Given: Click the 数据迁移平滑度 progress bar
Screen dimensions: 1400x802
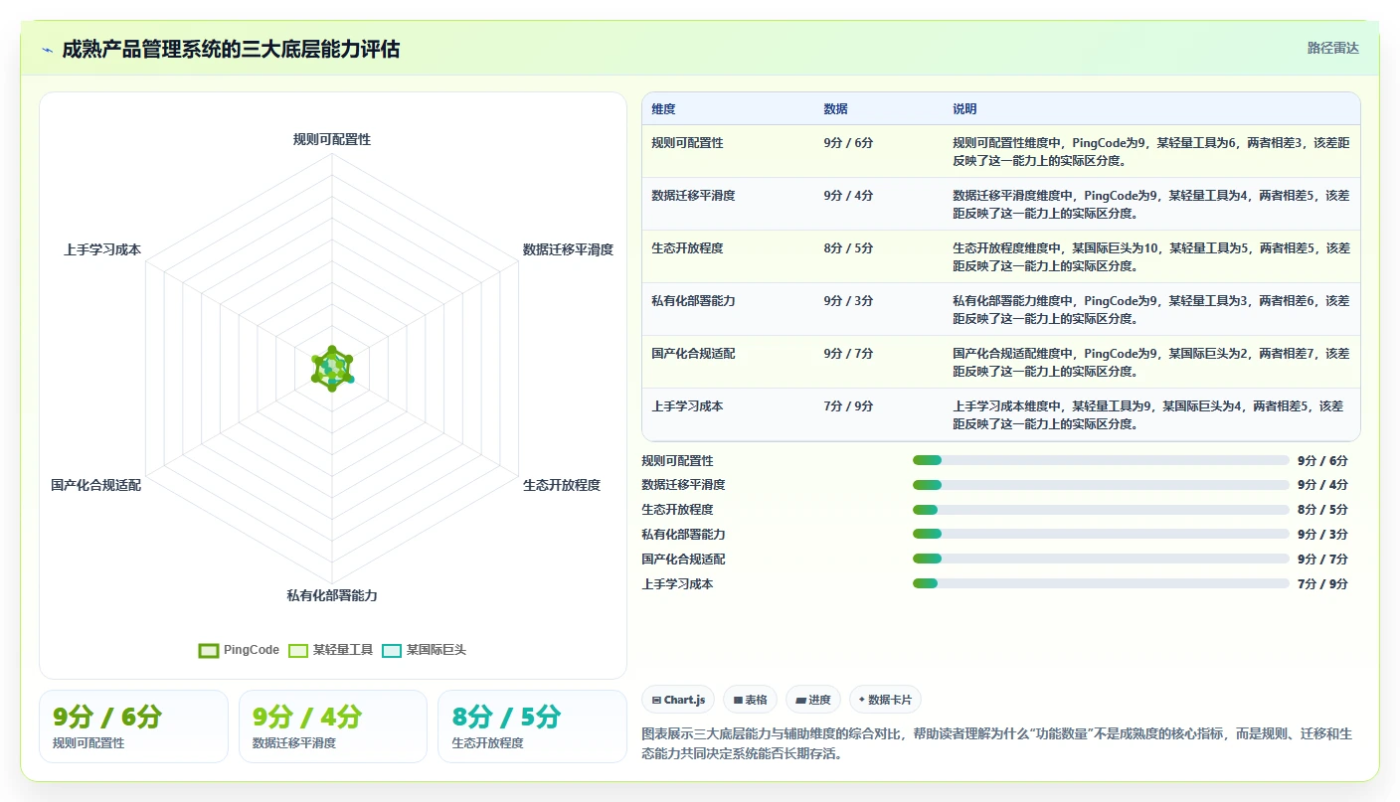Looking at the screenshot, I should pyautogui.click(x=1101, y=485).
